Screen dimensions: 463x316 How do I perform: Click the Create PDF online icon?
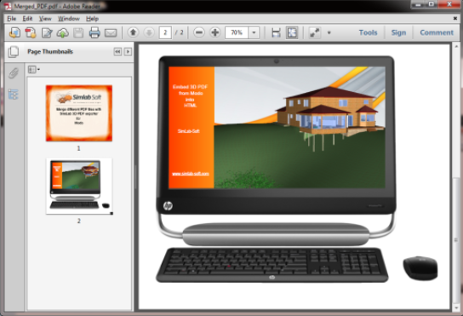click(x=14, y=32)
